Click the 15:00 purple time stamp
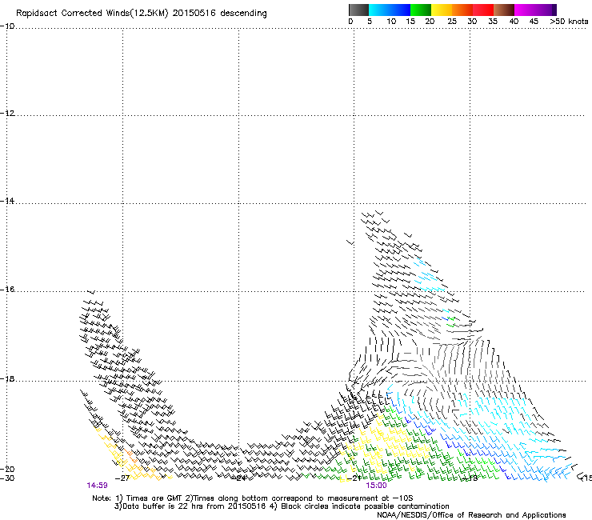Image resolution: width=592 pixels, height=520 pixels. (x=376, y=486)
